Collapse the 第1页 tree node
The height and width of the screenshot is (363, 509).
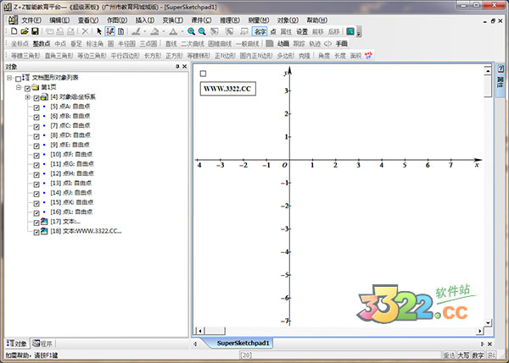click(18, 87)
